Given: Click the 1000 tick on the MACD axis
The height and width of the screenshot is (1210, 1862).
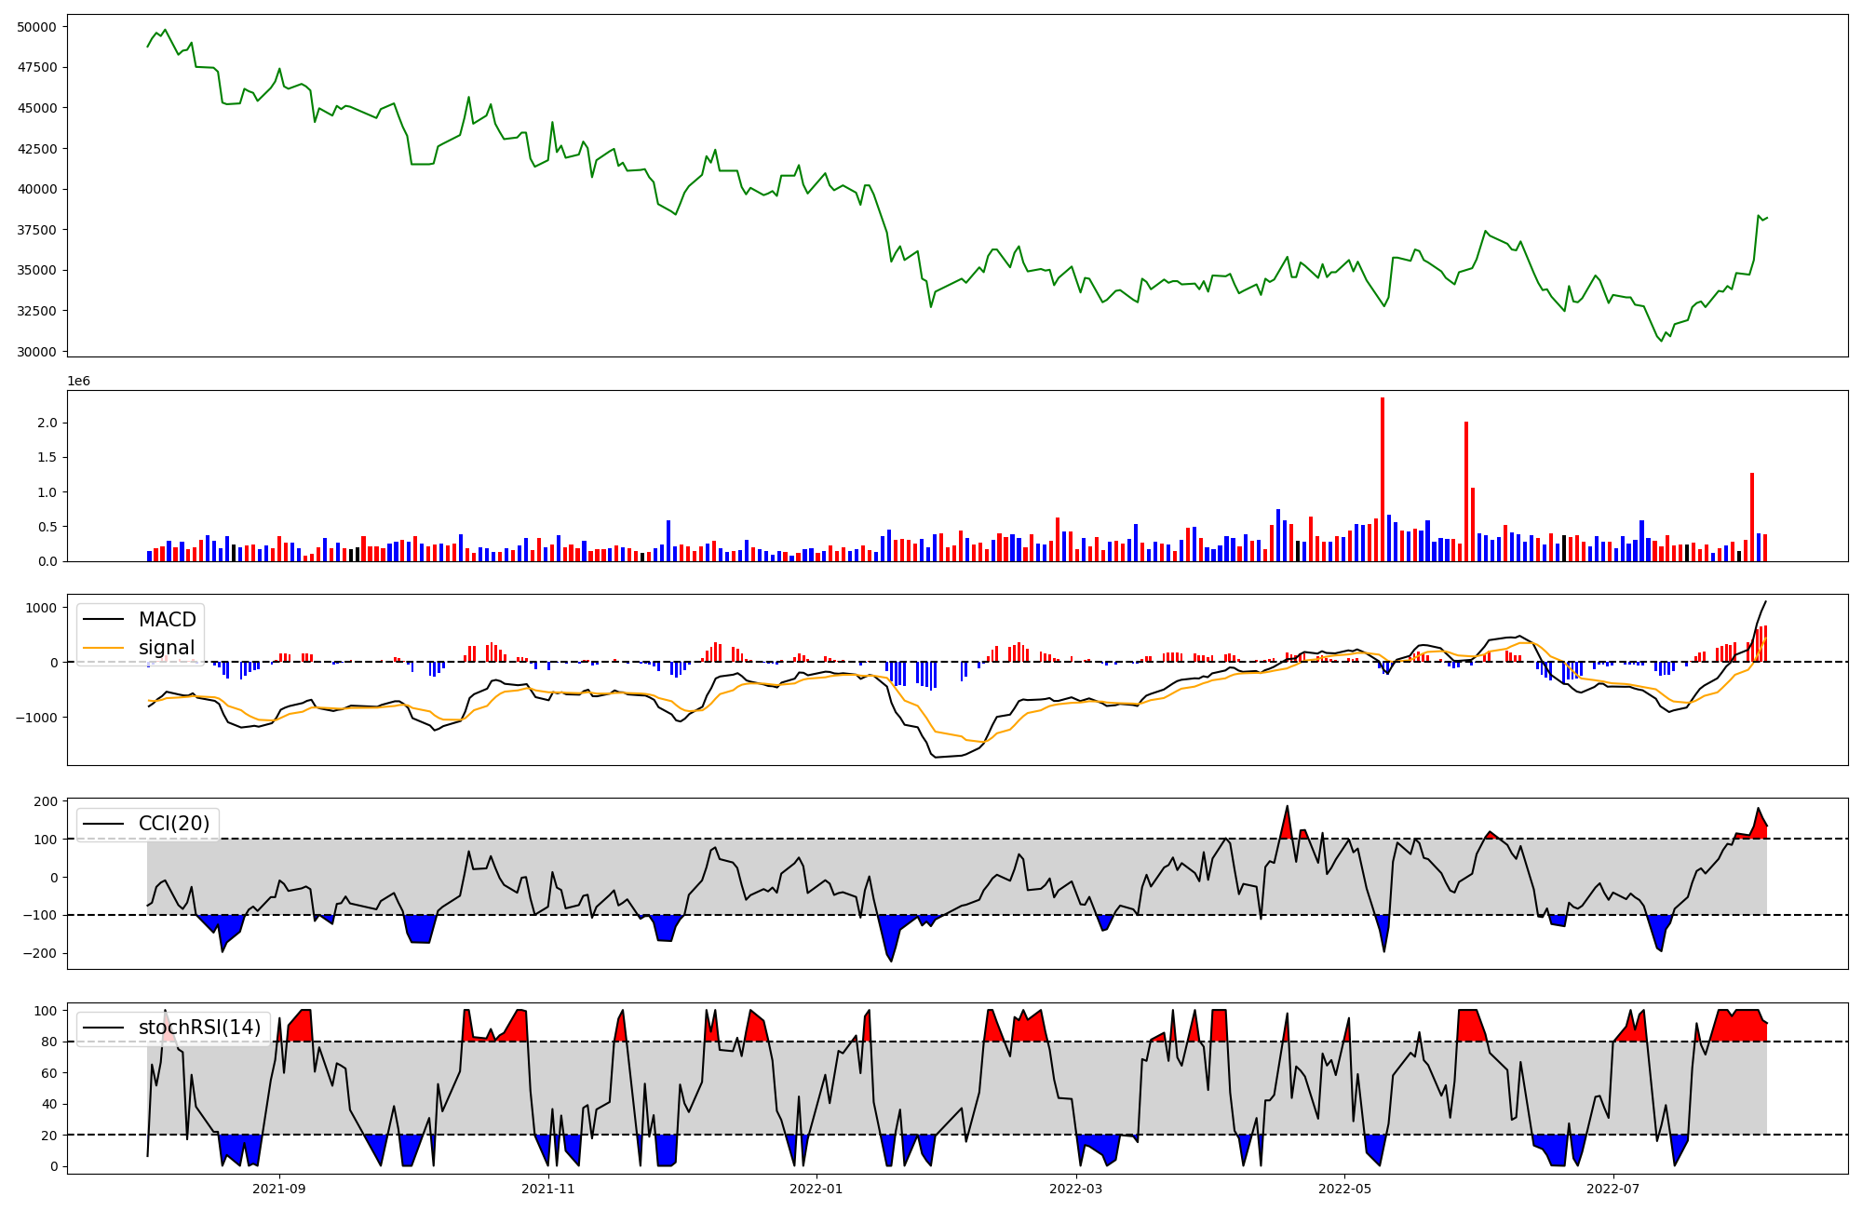Looking at the screenshot, I should (42, 608).
